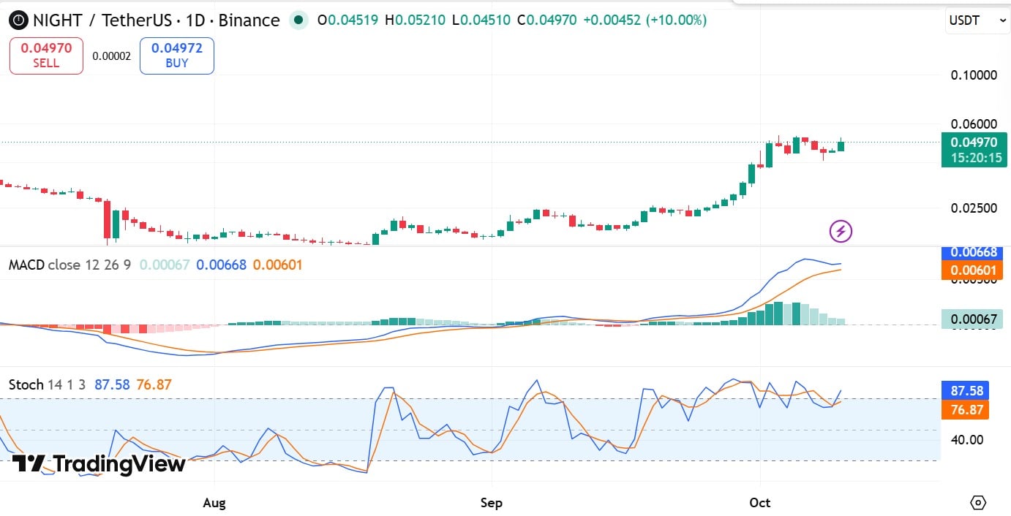This screenshot has height=516, width=1011.
Task: Click the Aug time axis label
Action: 214,503
